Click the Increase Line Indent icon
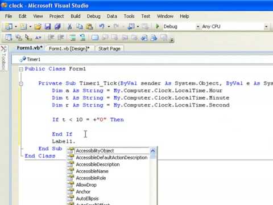The width and height of the screenshot is (273, 205). pos(61,38)
